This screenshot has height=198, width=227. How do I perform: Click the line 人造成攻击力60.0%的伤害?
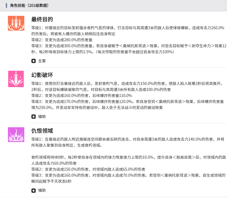[x=54, y=163]
